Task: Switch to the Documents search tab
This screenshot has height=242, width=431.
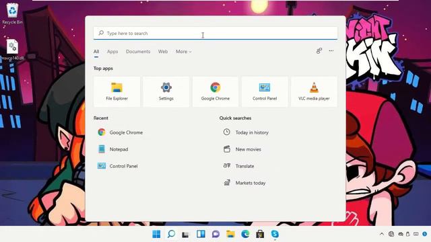Action: 138,52
